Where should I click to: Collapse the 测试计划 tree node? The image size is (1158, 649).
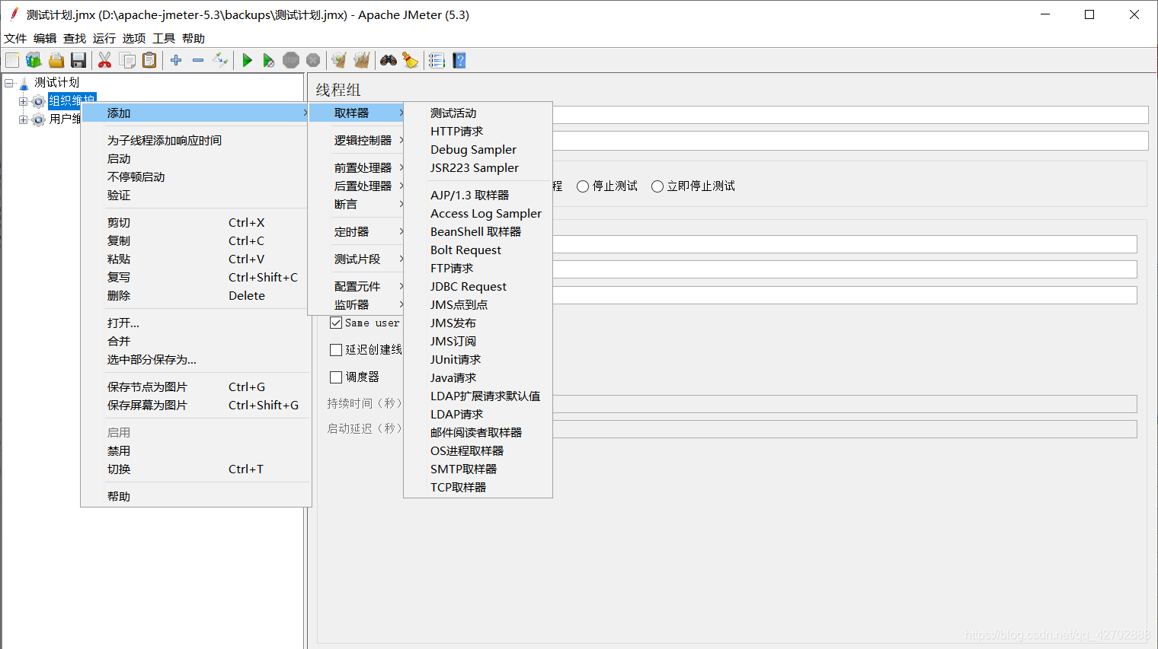[9, 82]
